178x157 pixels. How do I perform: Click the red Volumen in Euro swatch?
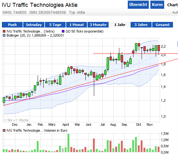pos(4,130)
